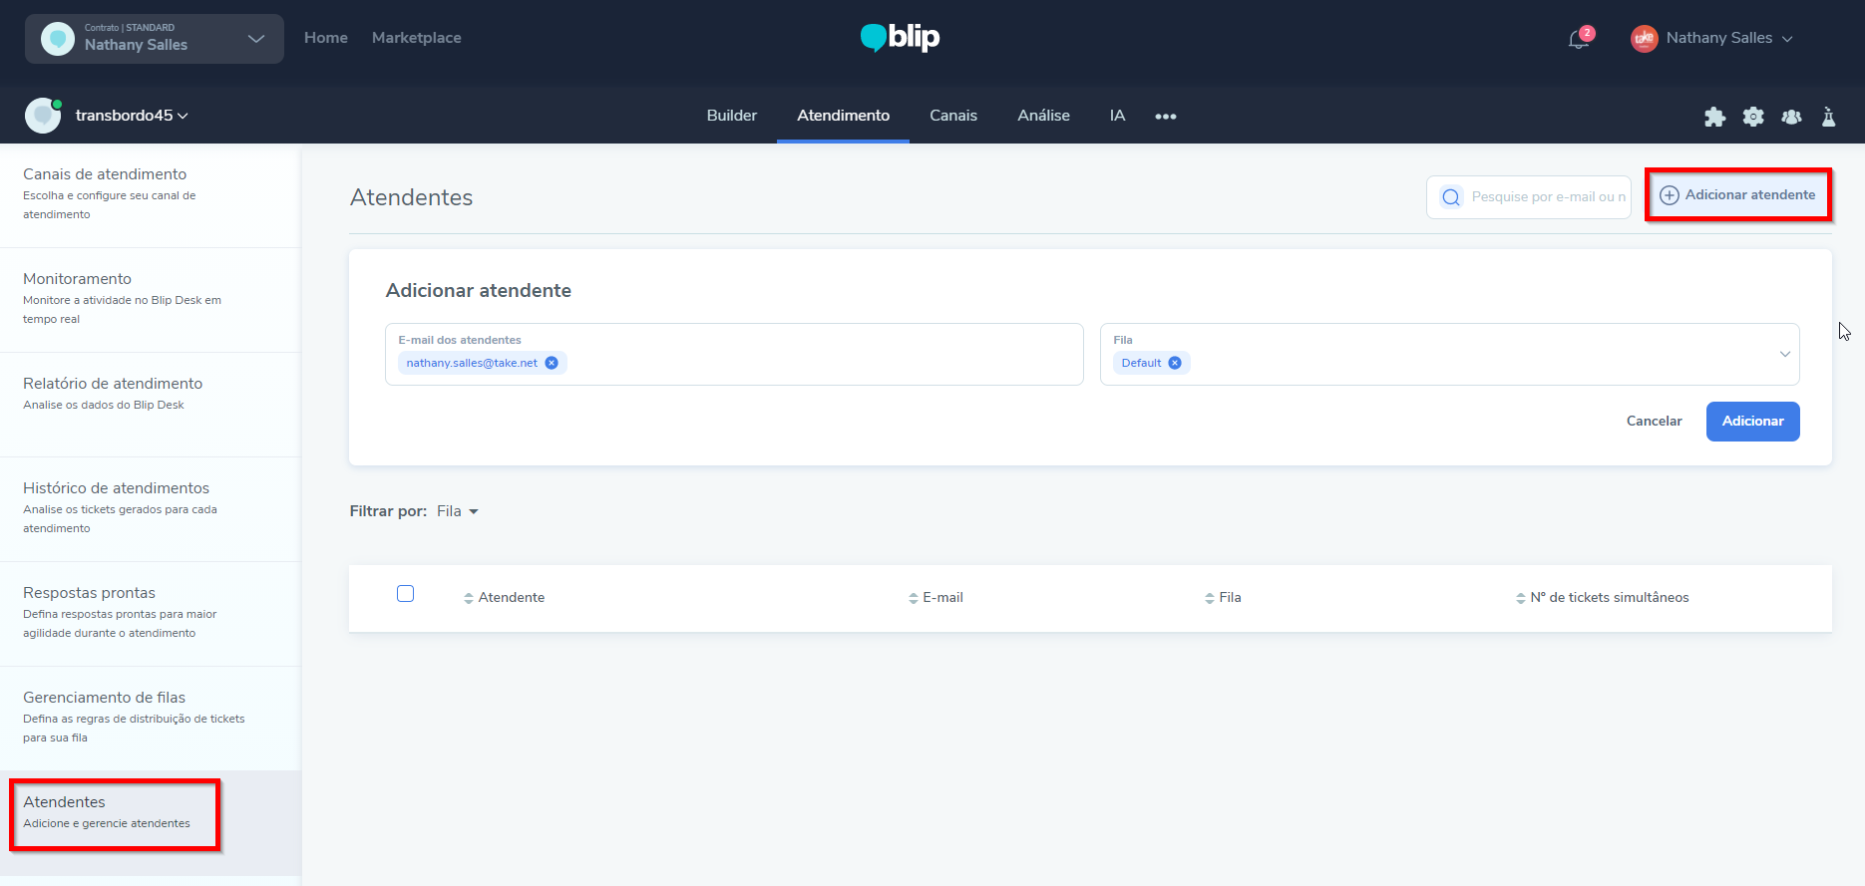
Task: Expand the Fila queue selector dropdown
Action: (1784, 354)
